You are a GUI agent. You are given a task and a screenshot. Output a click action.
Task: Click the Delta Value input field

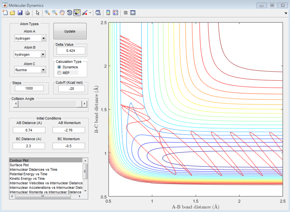[x=71, y=50]
